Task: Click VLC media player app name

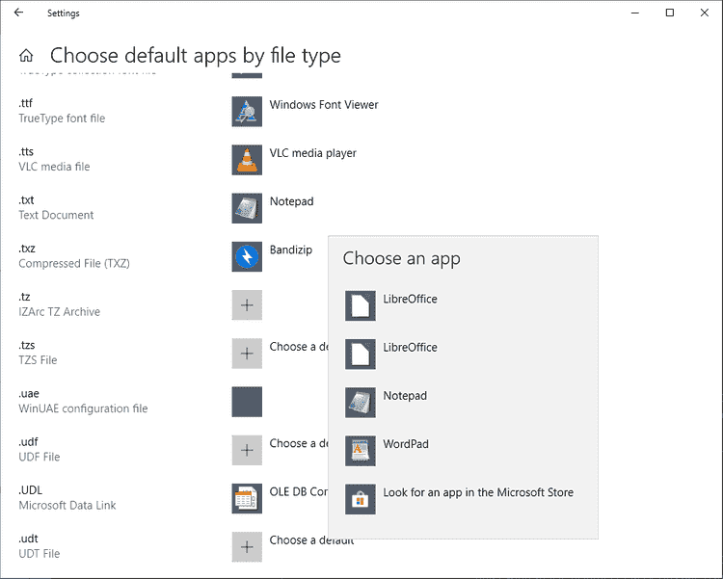Action: point(312,153)
